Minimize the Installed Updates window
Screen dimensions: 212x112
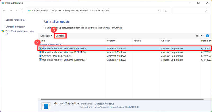pyautogui.click(x=190, y=3)
